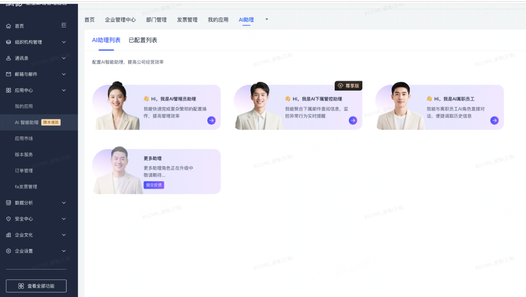
Task: Expand 企业文化 chevron
Action: click(64, 235)
